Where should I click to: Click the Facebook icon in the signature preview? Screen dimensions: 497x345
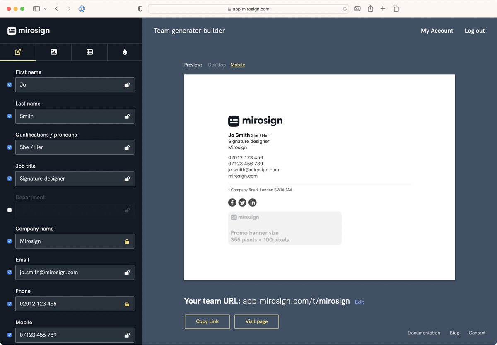coord(232,203)
